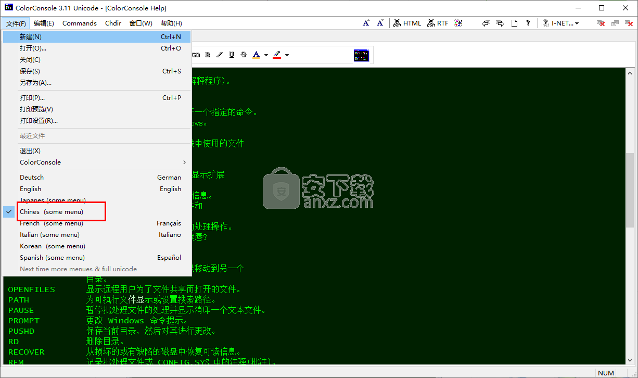Click the NUM status bar indicator
Viewport: 638px width, 378px height.
(x=606, y=373)
